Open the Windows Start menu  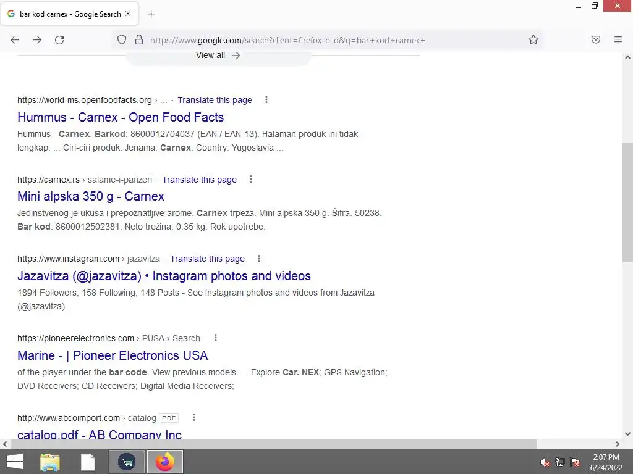point(15,462)
